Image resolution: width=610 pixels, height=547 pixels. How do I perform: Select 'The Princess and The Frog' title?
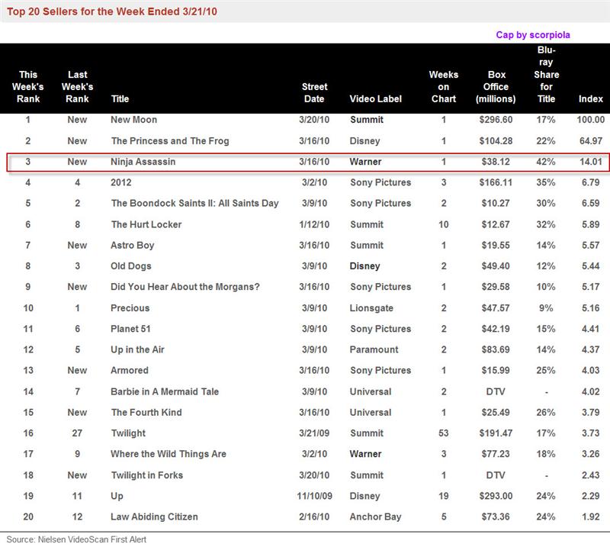(x=170, y=141)
